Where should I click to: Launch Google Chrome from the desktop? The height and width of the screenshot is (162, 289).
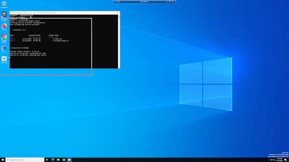pyautogui.click(x=4, y=38)
